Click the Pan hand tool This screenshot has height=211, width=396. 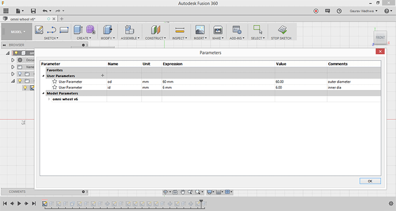tap(183, 192)
